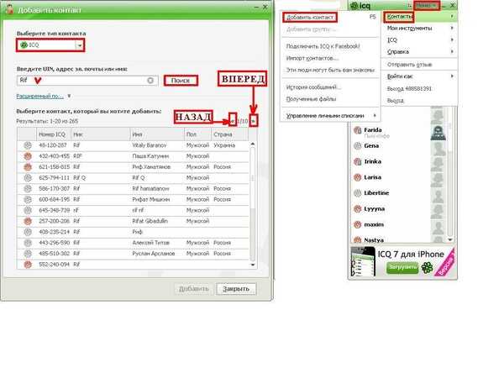The width and height of the screenshot is (504, 378).
Task: Select the Rifat Gibadullin name cell
Action: [158, 221]
